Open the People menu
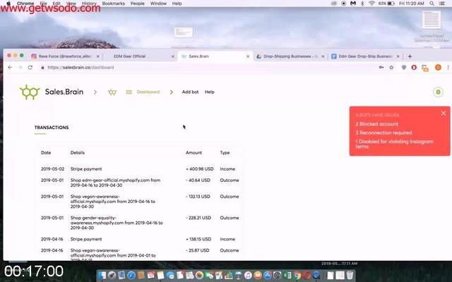This screenshot has height=282, width=452. pyautogui.click(x=138, y=4)
